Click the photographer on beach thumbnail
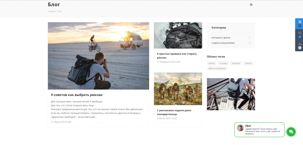303x145 pixels. 98,56
